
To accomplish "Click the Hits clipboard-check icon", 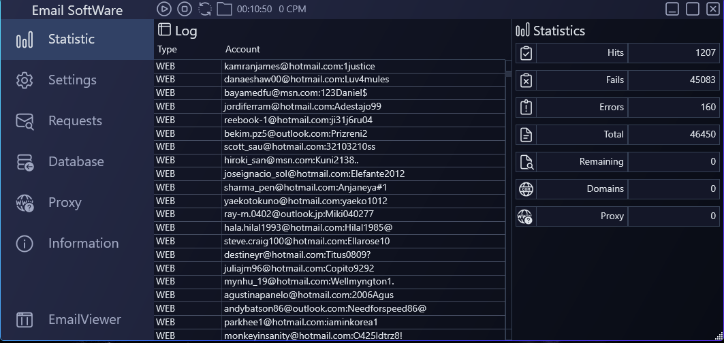I will [526, 53].
